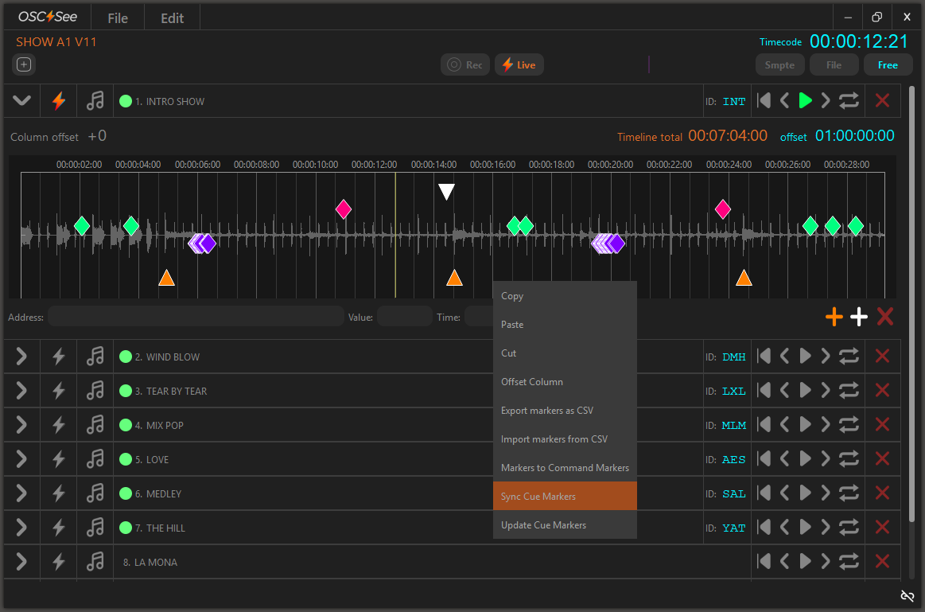
Task: Toggle loop on MEDLEY row
Action: click(x=849, y=493)
